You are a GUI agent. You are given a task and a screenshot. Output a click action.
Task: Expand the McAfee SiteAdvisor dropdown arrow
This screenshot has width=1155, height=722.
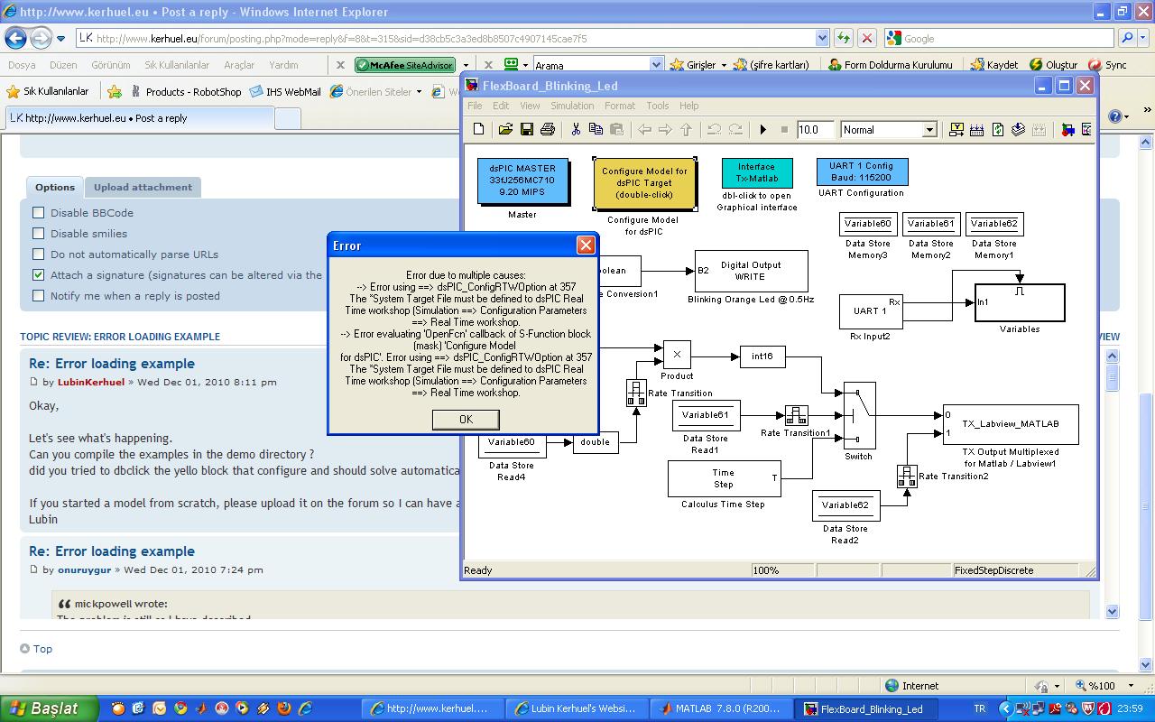[x=466, y=65]
